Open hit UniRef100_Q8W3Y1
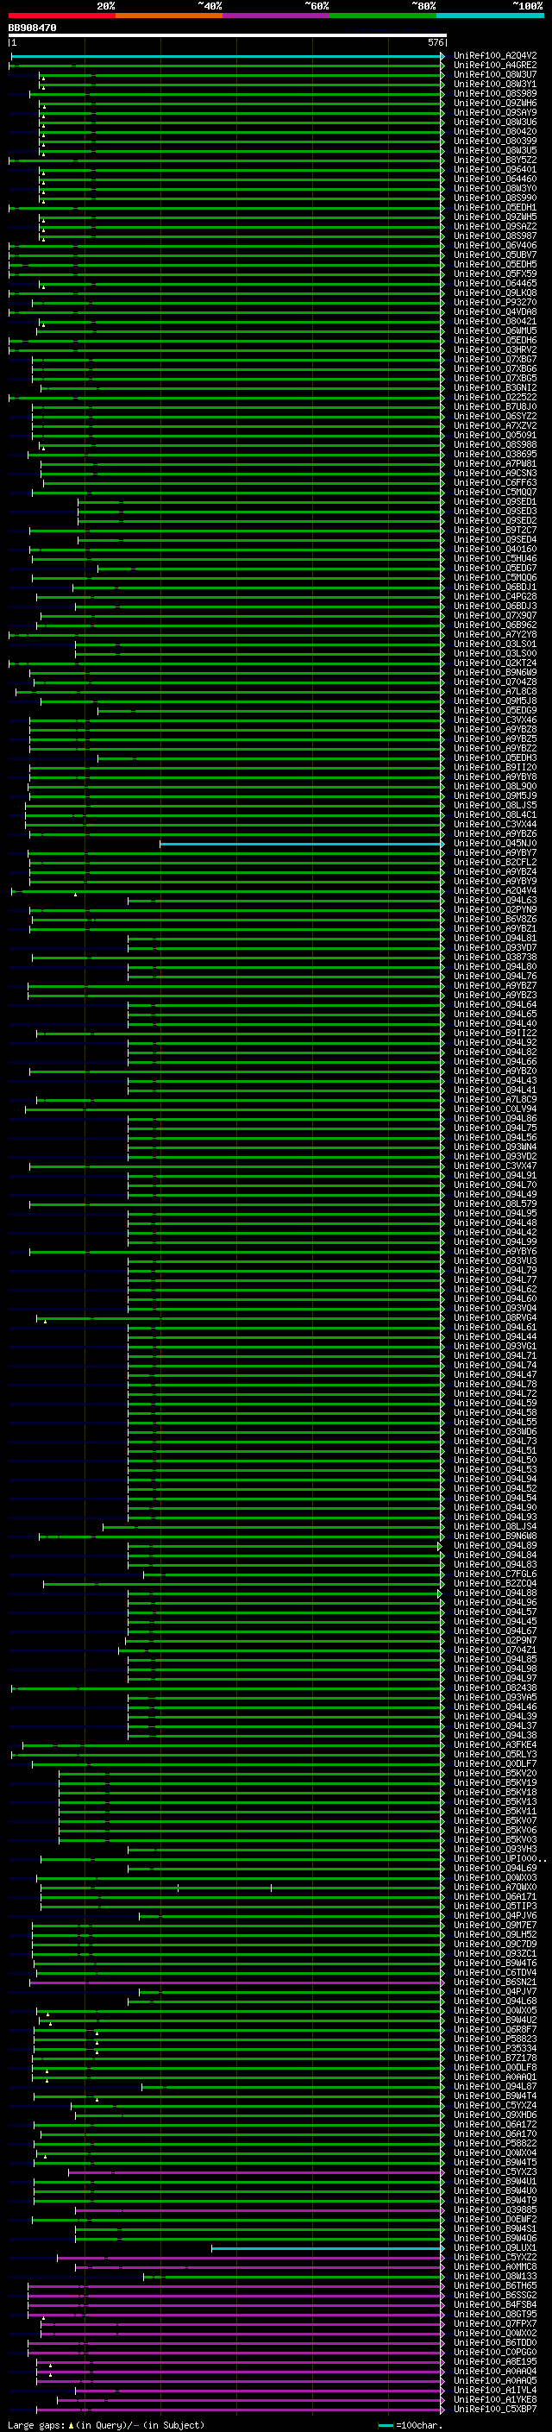 495,84
